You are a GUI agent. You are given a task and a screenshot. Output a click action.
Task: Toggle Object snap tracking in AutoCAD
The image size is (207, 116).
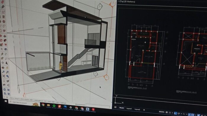click(190, 115)
